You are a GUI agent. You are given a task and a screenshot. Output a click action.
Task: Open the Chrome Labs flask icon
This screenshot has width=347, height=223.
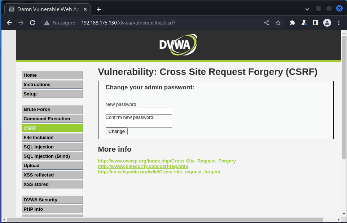(x=304, y=23)
